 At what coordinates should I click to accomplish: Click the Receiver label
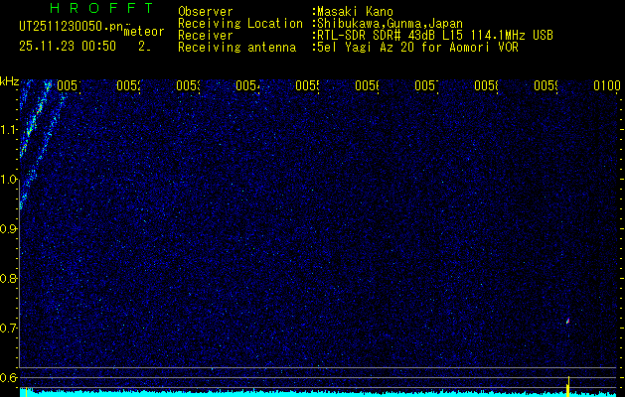206,36
